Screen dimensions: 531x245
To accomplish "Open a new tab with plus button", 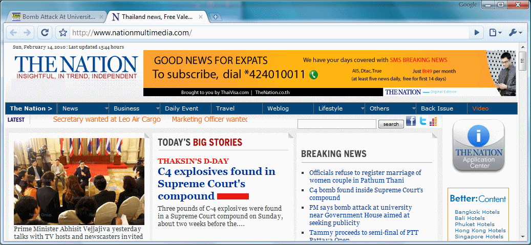I will coord(215,17).
